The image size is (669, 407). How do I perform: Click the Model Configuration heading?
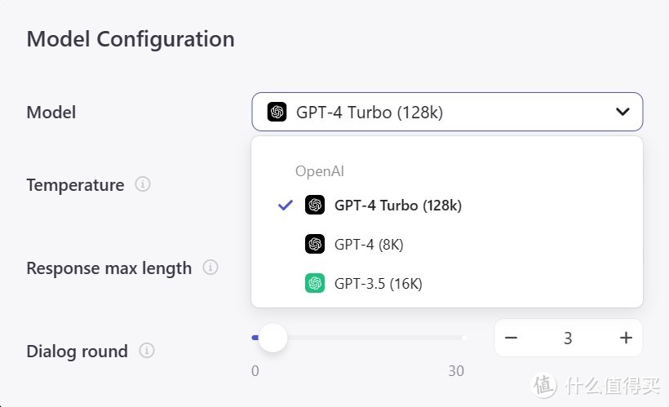click(131, 38)
